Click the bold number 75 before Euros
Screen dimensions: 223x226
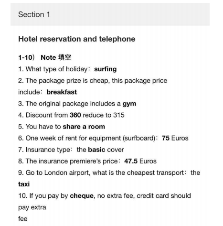click(x=166, y=138)
